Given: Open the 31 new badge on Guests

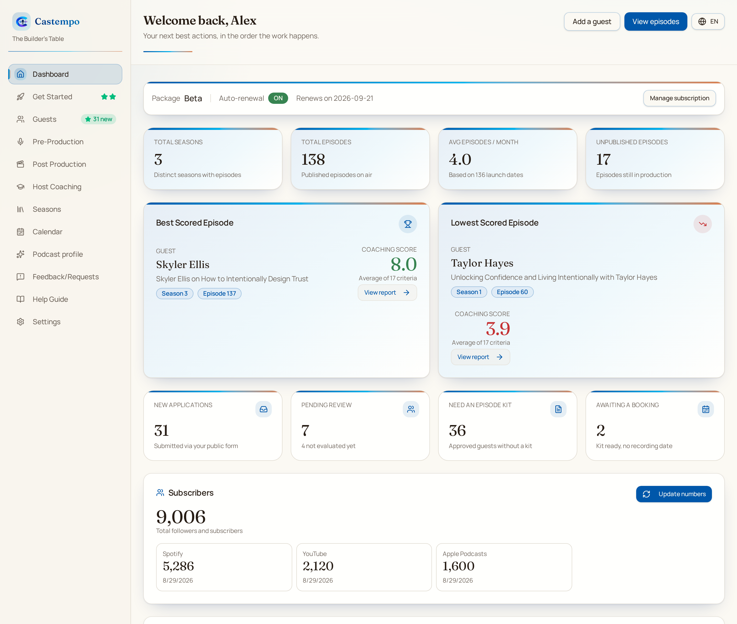Looking at the screenshot, I should [99, 119].
